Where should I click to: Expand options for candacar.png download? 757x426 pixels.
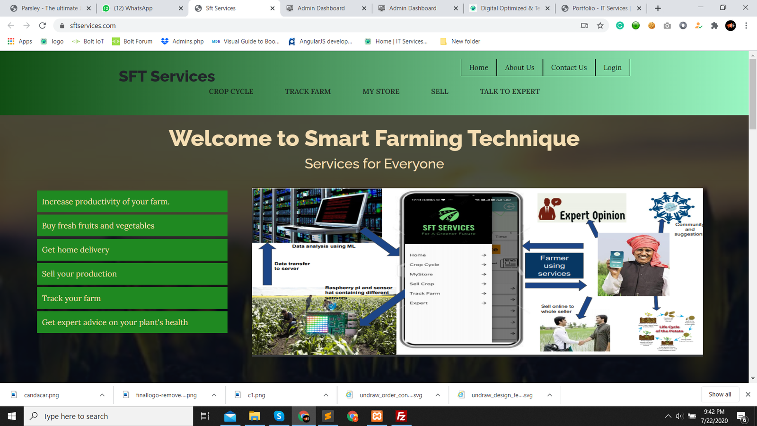(102, 395)
